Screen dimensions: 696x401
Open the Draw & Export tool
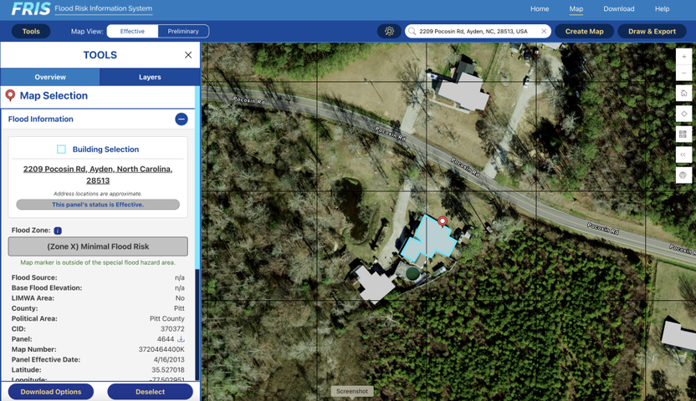coord(652,32)
